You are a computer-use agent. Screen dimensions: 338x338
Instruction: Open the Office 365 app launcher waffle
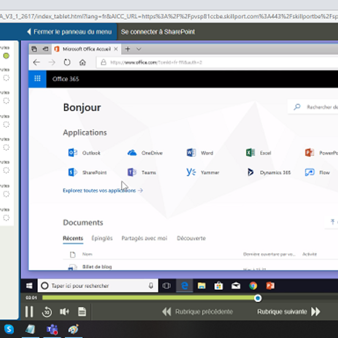pos(38,79)
